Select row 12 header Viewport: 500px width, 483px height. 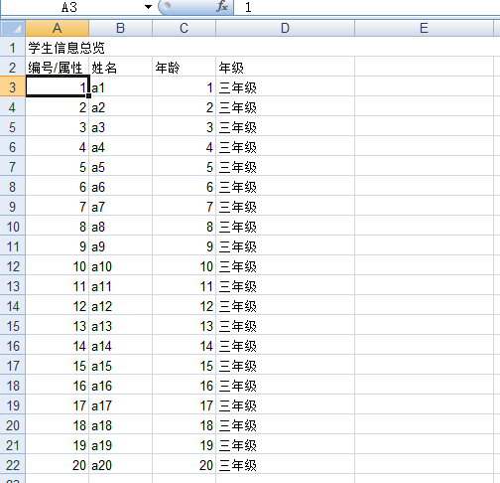pos(13,266)
